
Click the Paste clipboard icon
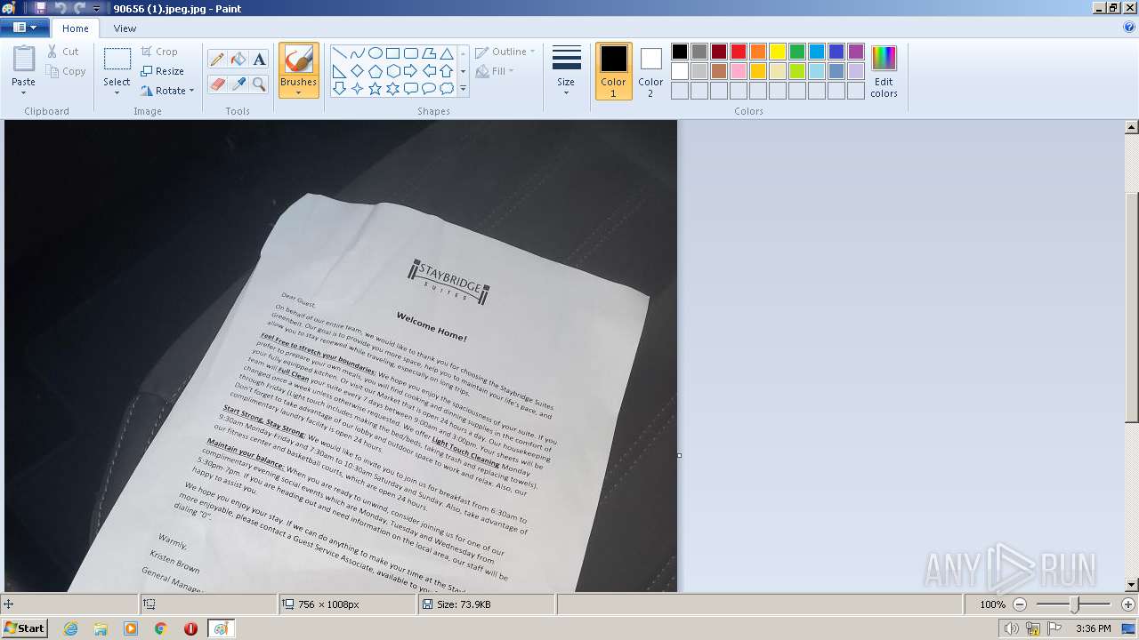tap(24, 59)
